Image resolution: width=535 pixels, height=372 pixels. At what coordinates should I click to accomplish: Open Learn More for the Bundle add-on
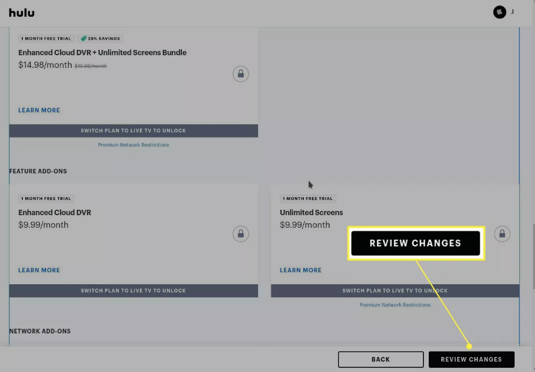[39, 110]
